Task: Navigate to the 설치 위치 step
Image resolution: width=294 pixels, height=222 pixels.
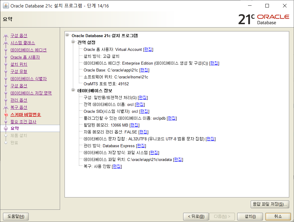Action: pos(19,64)
